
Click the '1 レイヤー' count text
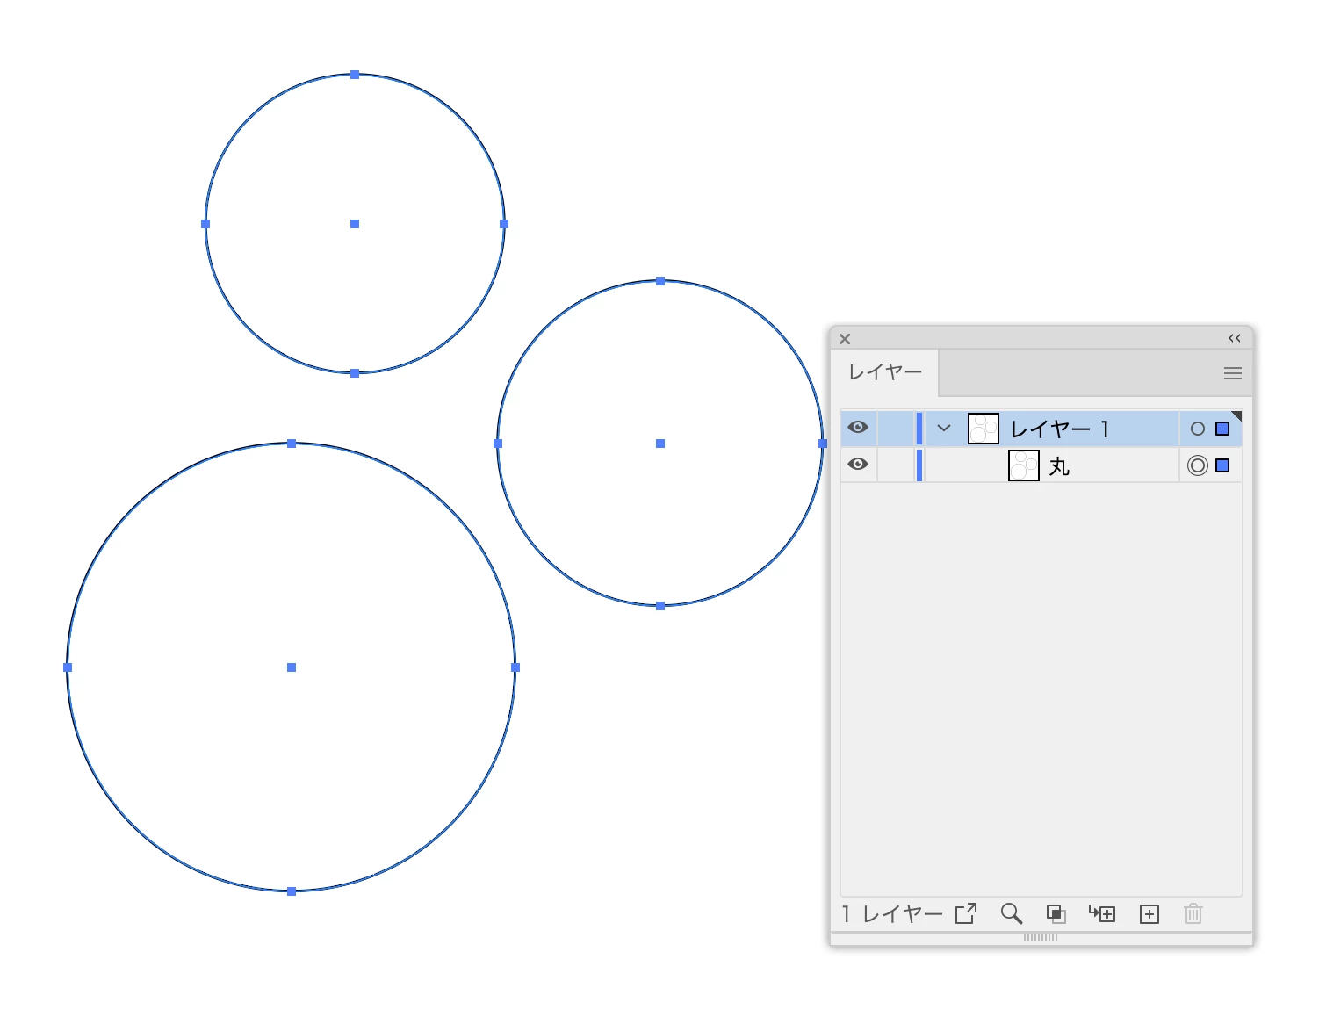click(x=892, y=914)
